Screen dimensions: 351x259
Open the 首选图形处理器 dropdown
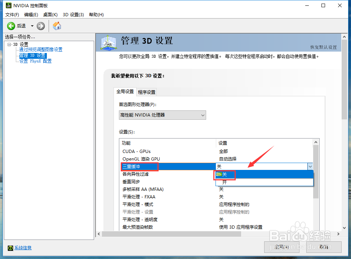(162, 115)
